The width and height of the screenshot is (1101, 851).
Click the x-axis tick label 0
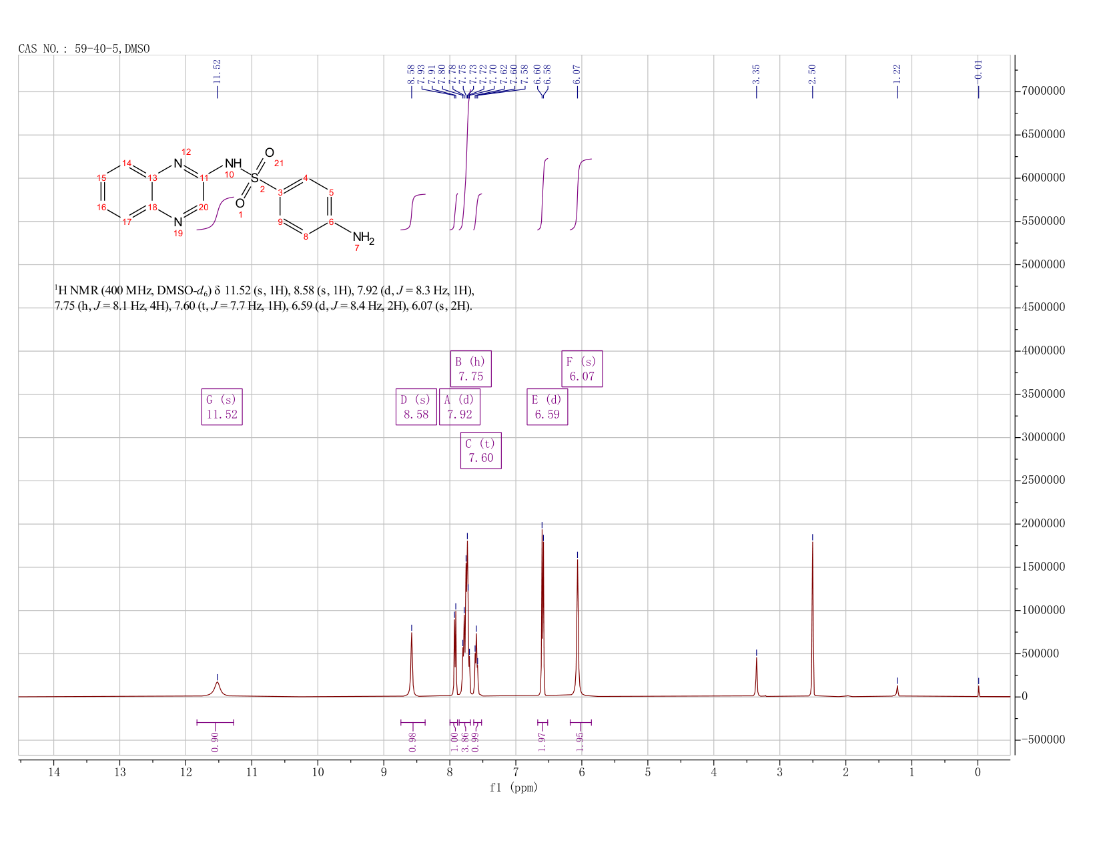[x=978, y=772]
